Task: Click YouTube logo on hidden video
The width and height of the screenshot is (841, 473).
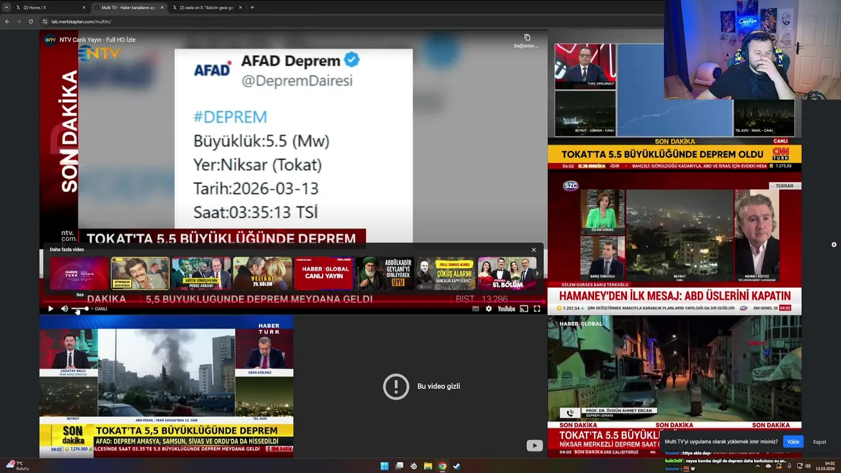Action: (535, 445)
